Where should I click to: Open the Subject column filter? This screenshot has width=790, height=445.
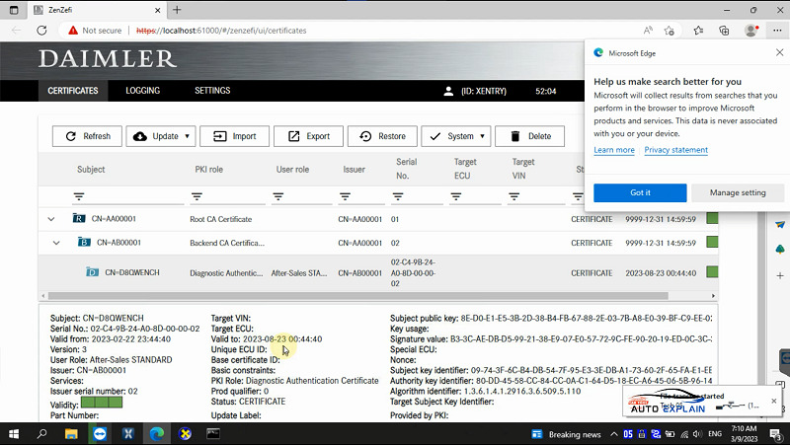click(79, 196)
